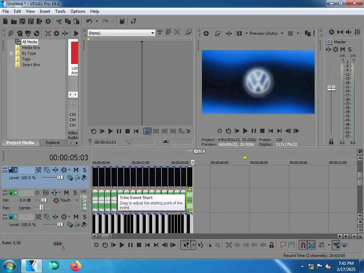The height and width of the screenshot is (273, 364).
Task: Click the Open project folder icon
Action: 14,22
